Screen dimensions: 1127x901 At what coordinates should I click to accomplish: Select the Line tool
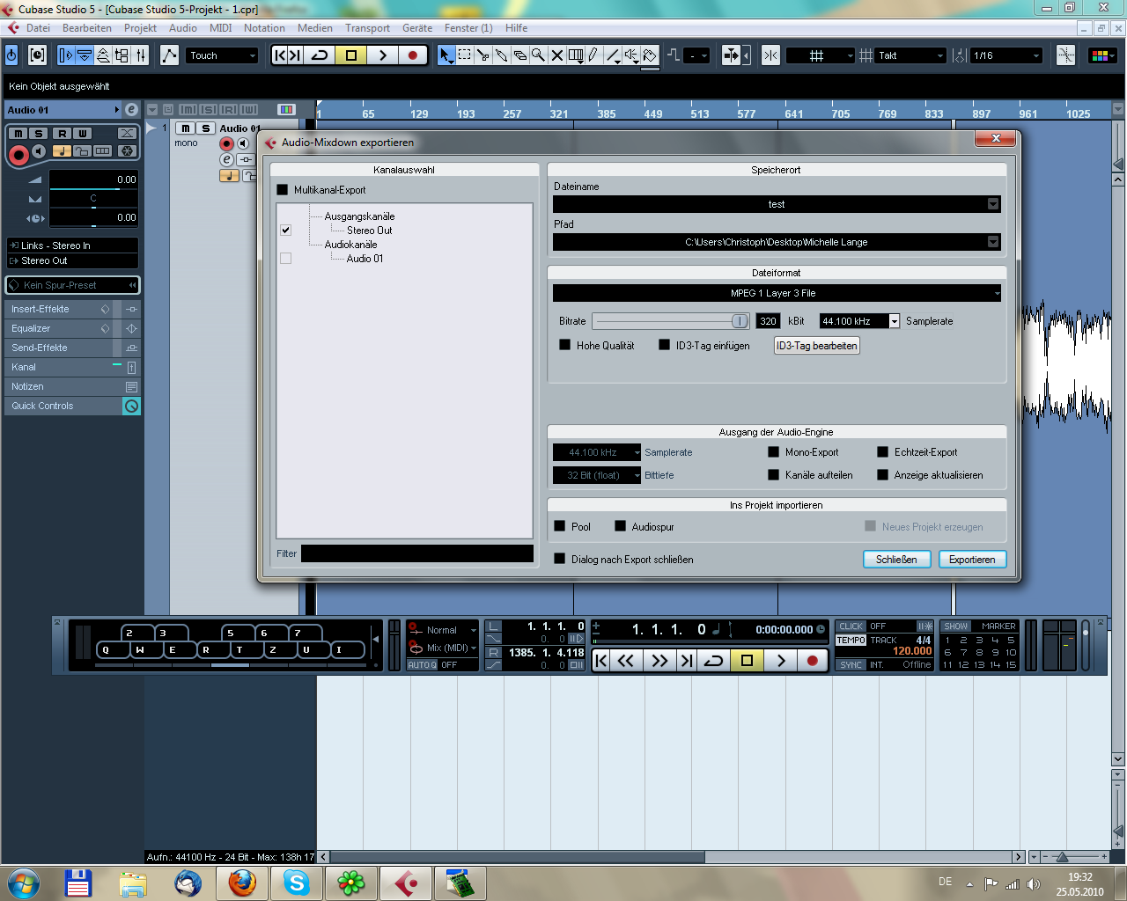point(613,55)
